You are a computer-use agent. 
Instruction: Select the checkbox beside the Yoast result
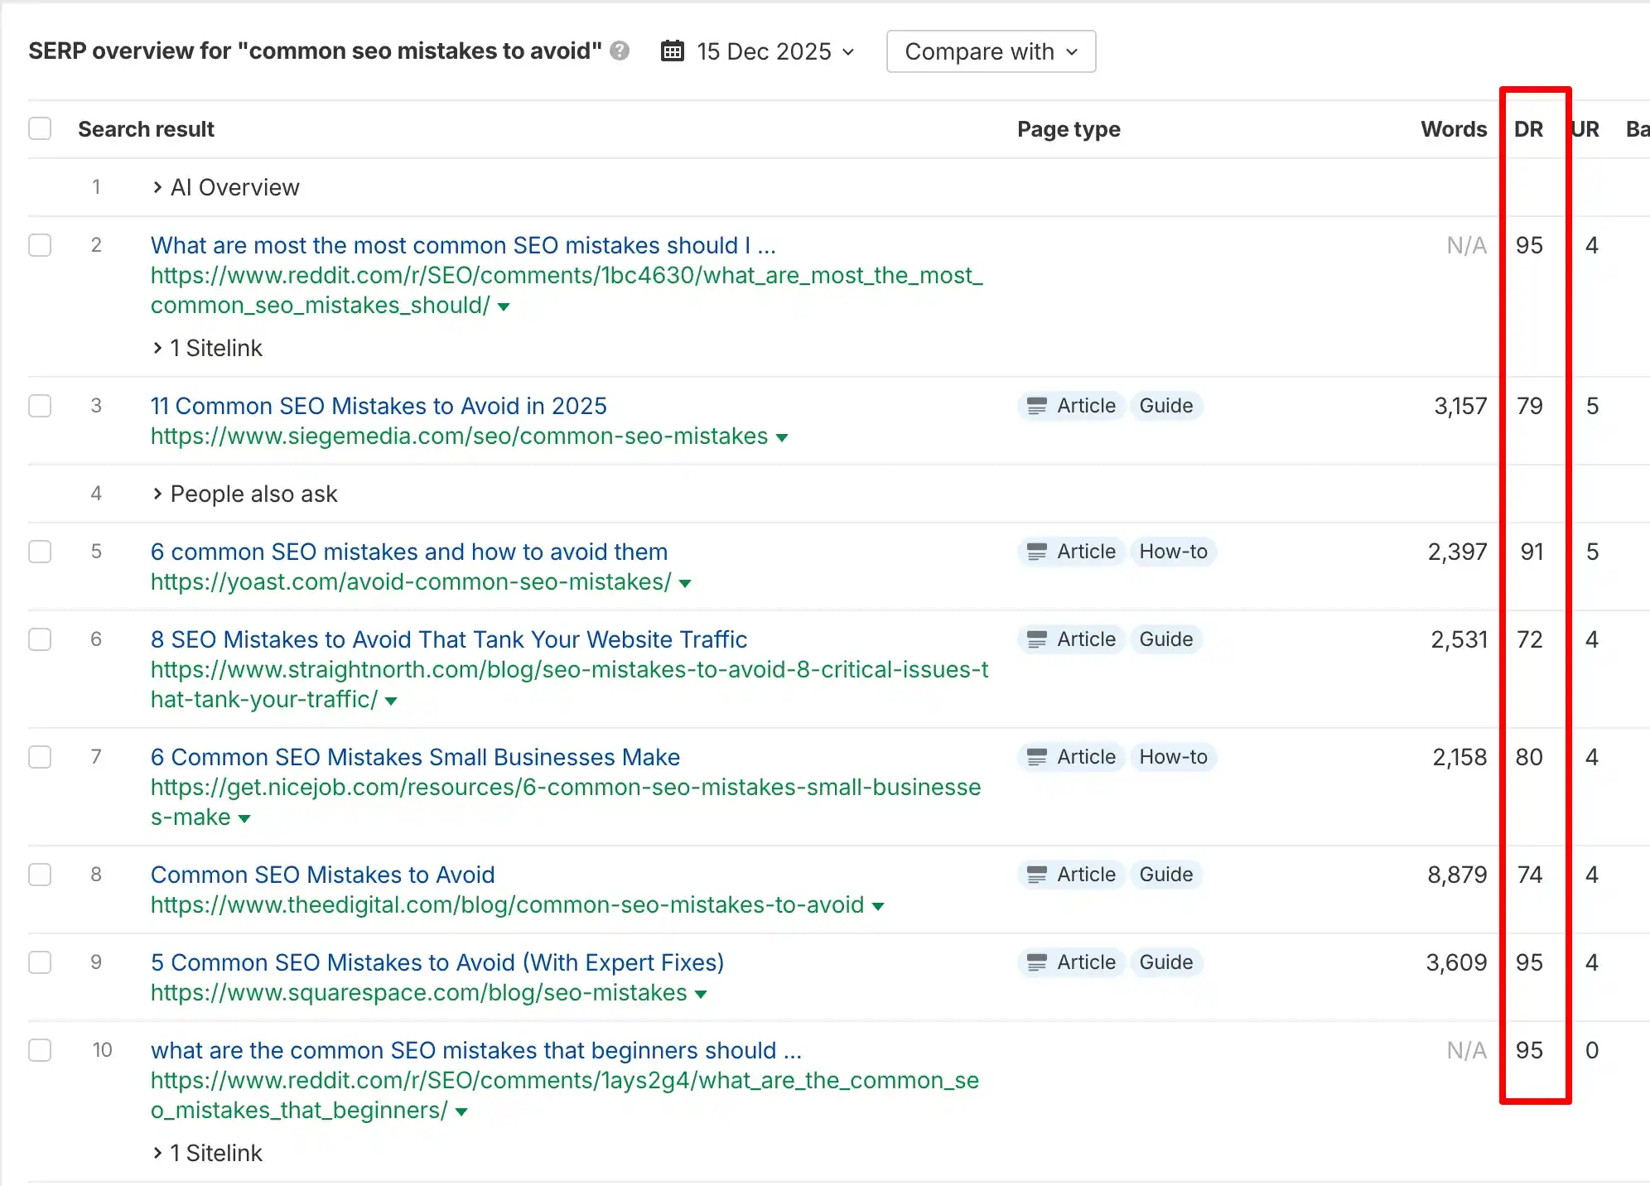[x=40, y=552]
